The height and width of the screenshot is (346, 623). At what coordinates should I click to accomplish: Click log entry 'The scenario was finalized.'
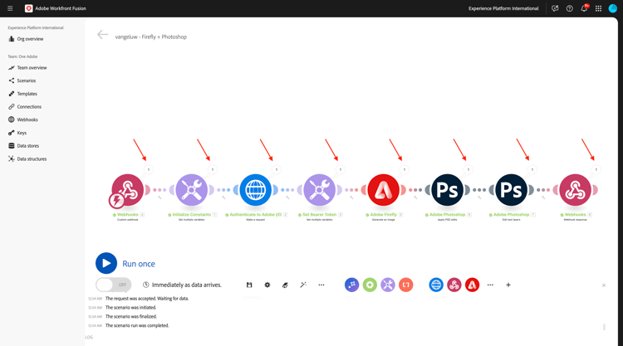click(x=131, y=317)
